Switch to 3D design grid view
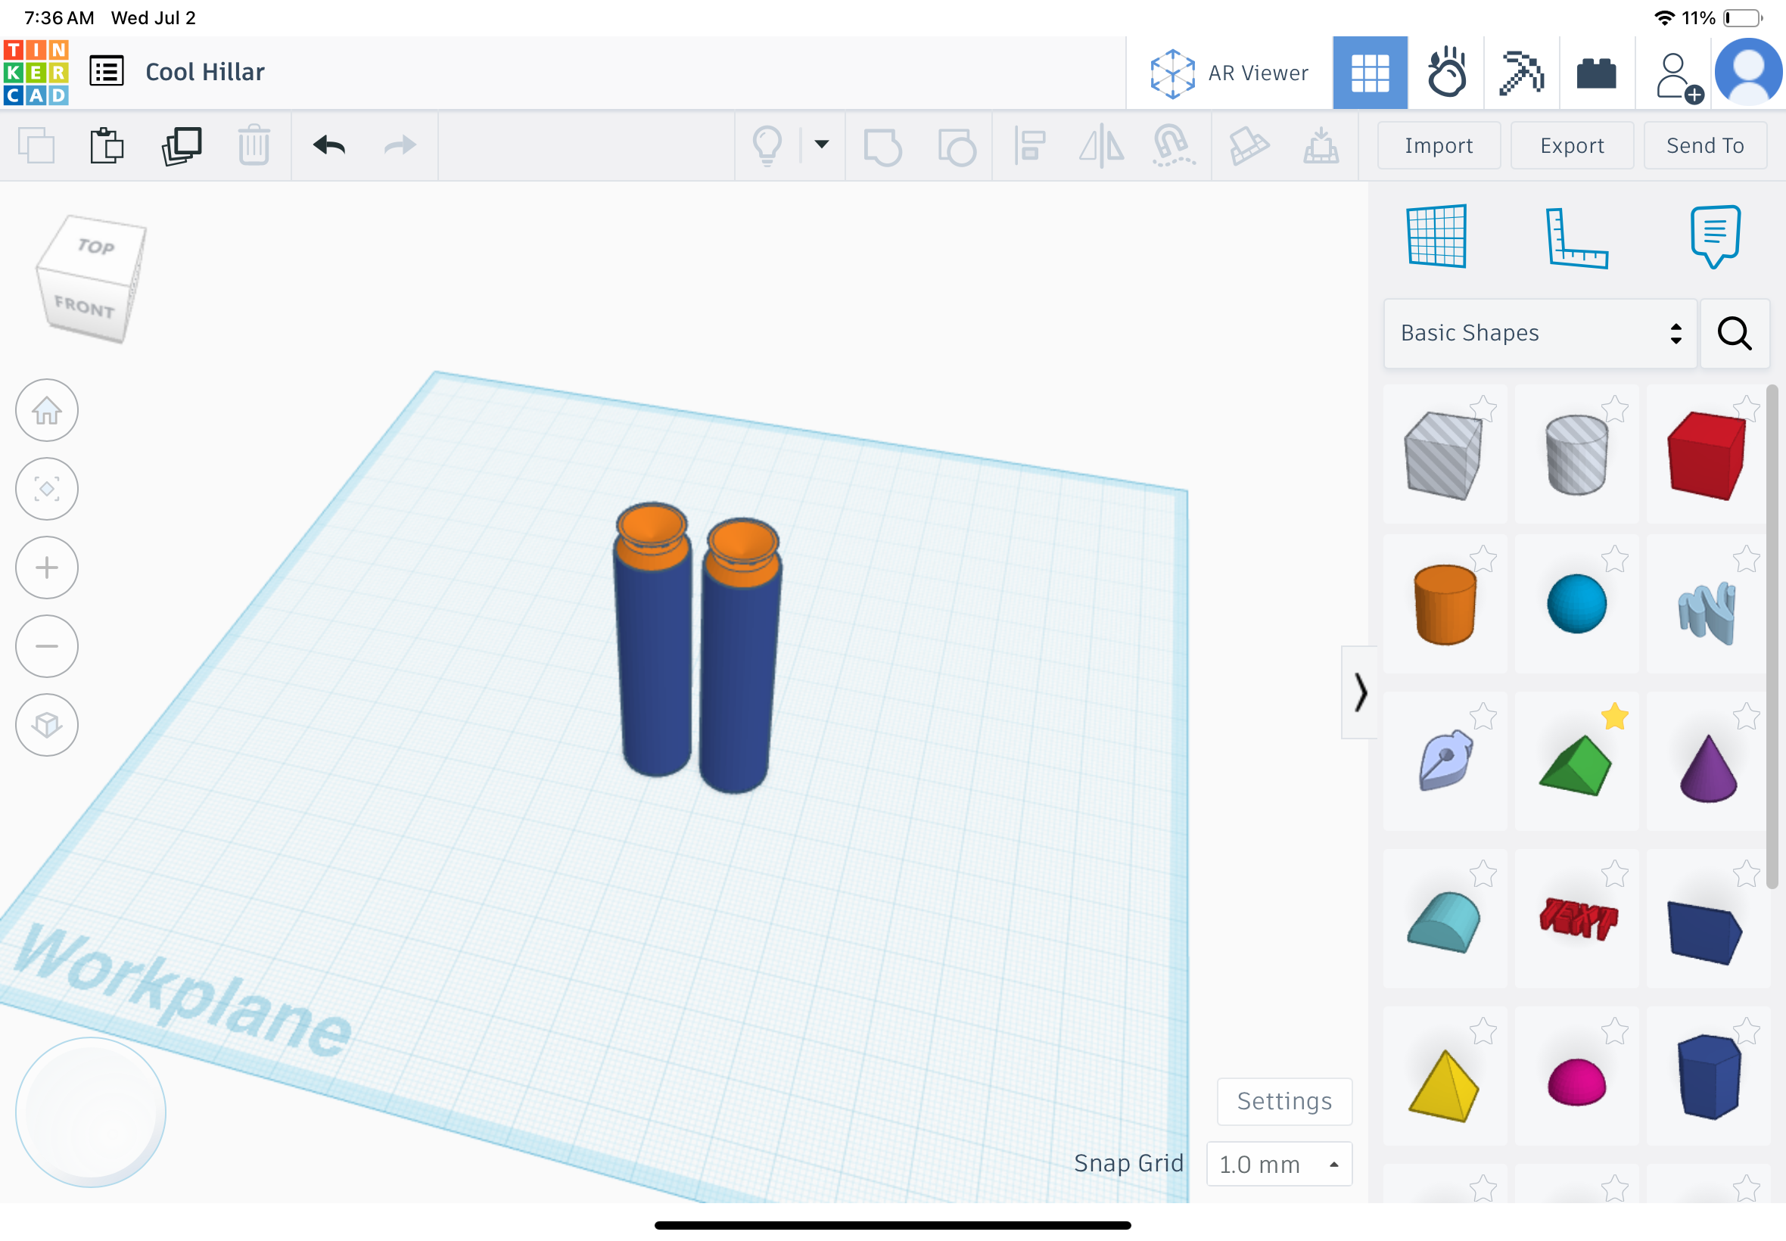This screenshot has width=1786, height=1241. (x=1369, y=73)
